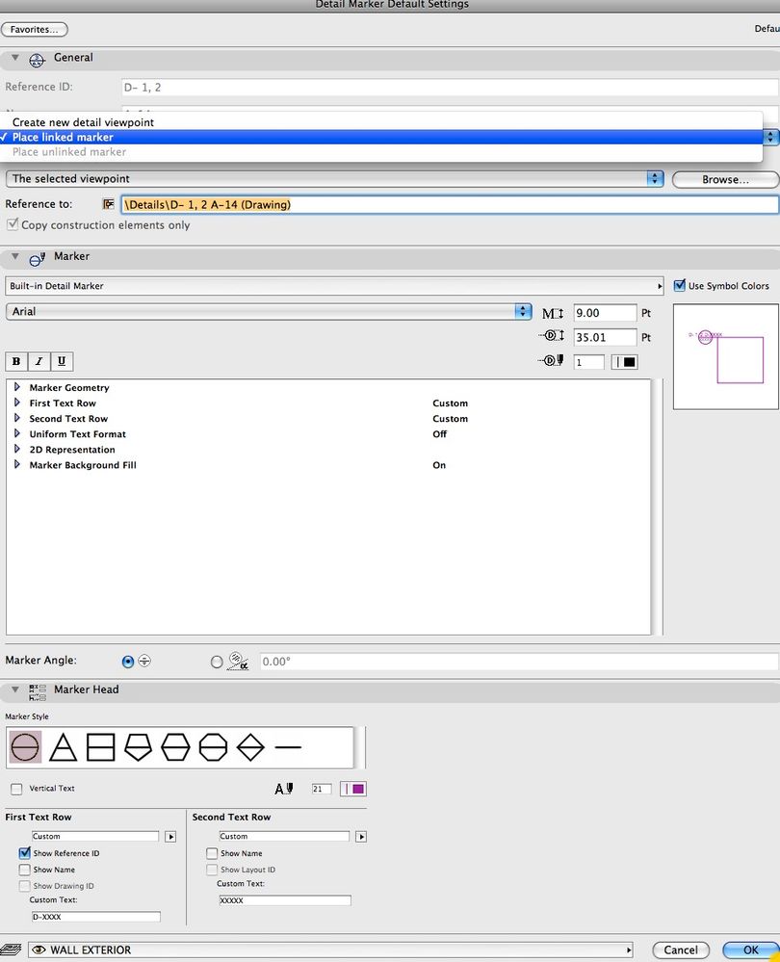Select the circle marker head style
The image size is (780, 962).
point(25,746)
